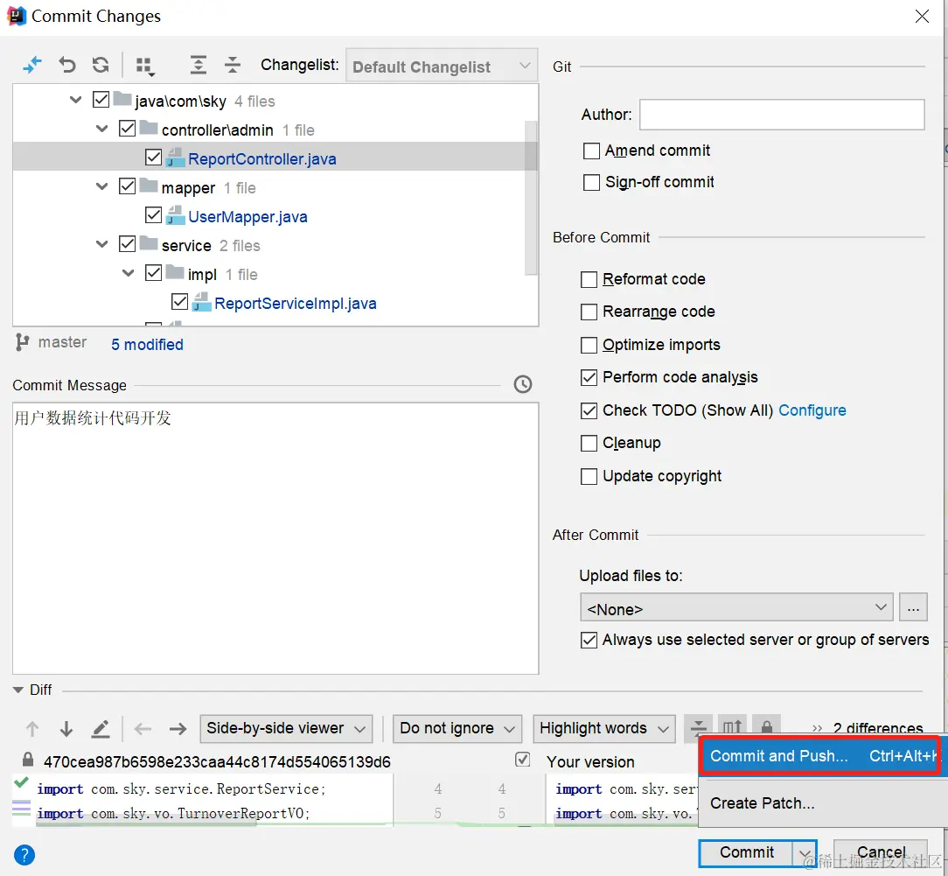
Task: Disable Check TODO checkbox
Action: [x=589, y=410]
